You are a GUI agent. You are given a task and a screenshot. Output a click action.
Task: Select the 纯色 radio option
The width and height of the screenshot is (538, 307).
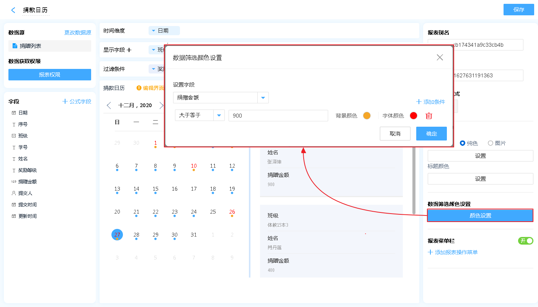[463, 143]
